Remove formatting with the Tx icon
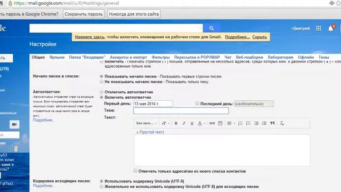 (x=282, y=123)
